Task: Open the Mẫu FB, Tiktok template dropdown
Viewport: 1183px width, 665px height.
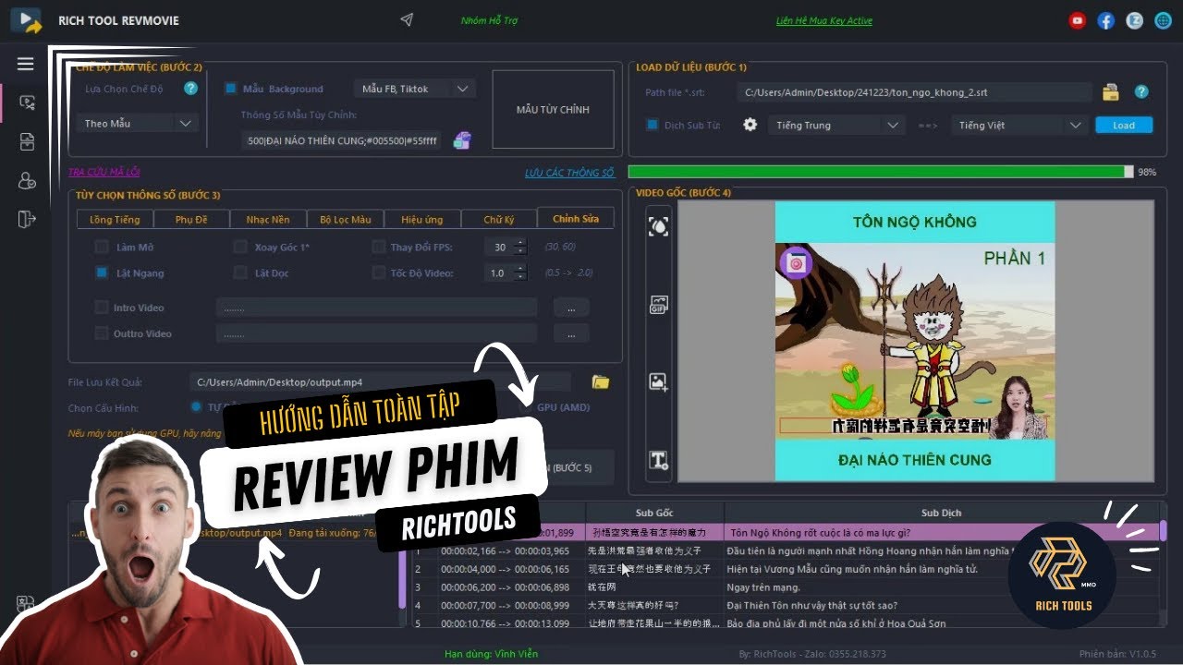Action: (414, 89)
